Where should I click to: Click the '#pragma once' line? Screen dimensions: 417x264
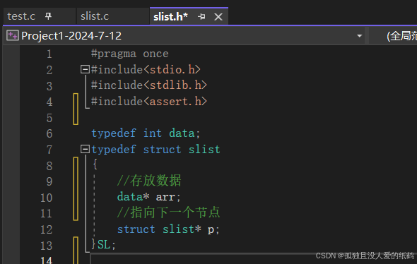tap(130, 54)
